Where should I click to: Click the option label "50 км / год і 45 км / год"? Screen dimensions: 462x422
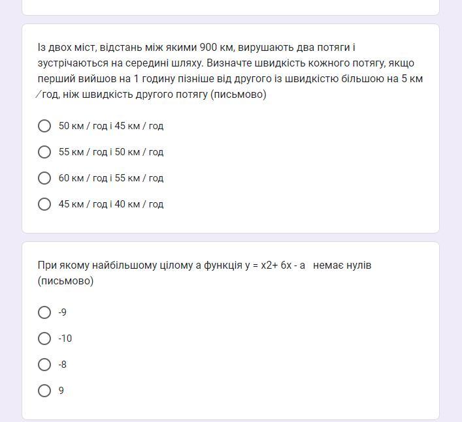(111, 126)
